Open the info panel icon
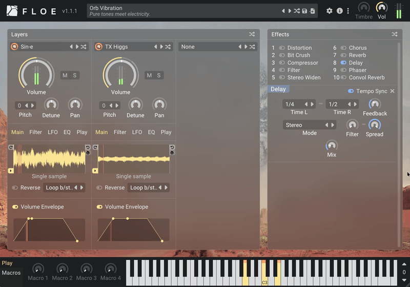Viewport: 410px width, 287px height. click(339, 11)
